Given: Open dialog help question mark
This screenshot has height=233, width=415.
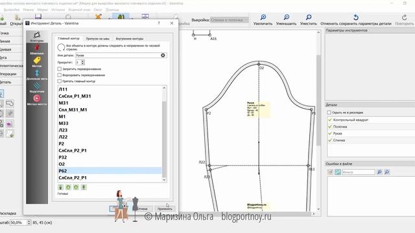Looking at the screenshot, I should point(158,23).
